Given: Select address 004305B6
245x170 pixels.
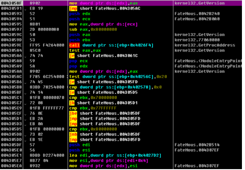Looking at the screenshot, I should (11, 82).
